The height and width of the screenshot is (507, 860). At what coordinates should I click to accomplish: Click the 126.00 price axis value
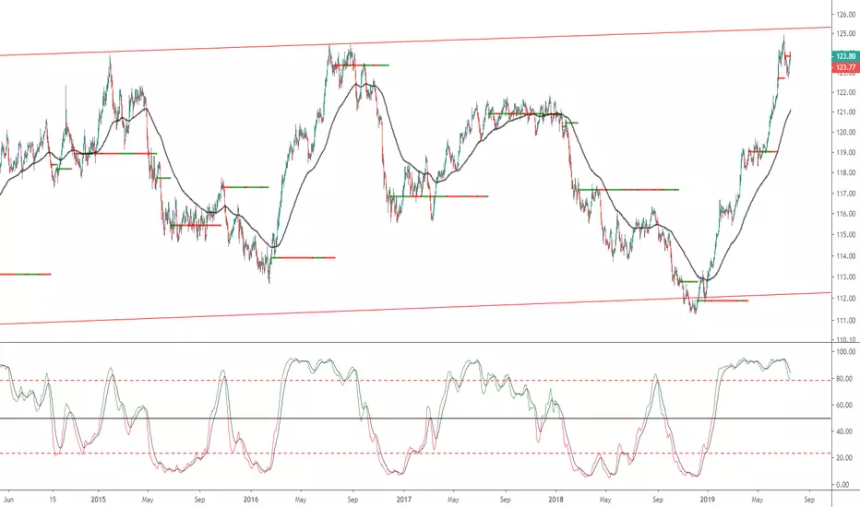click(x=846, y=15)
